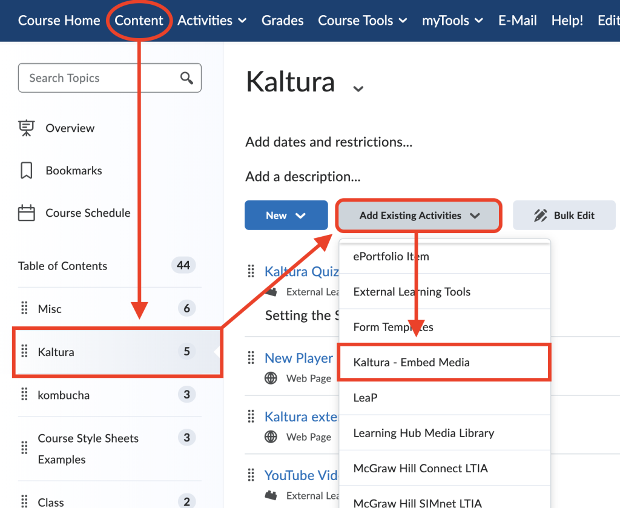Click the drag handle beside Kaltura module
This screenshot has width=620, height=508.
tap(24, 351)
